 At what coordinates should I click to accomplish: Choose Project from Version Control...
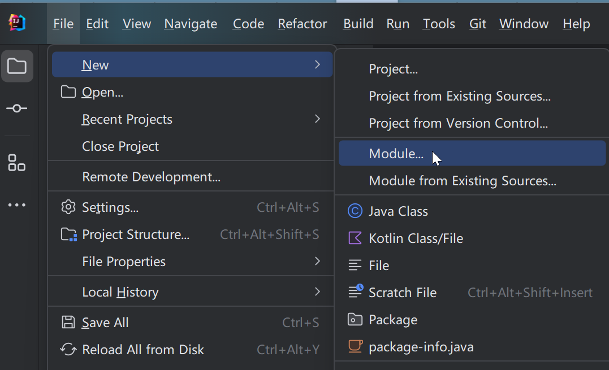458,123
